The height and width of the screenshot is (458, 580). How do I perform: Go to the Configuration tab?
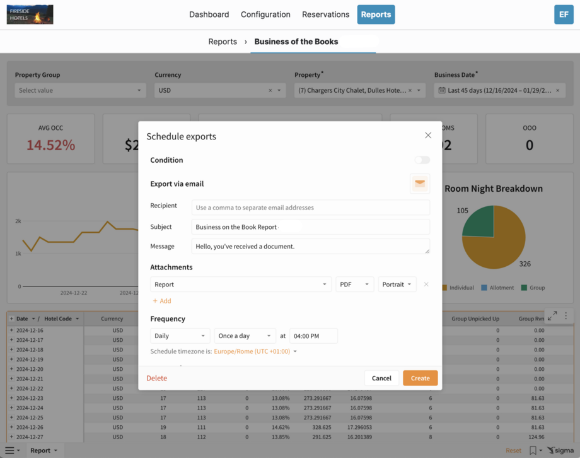coord(265,15)
